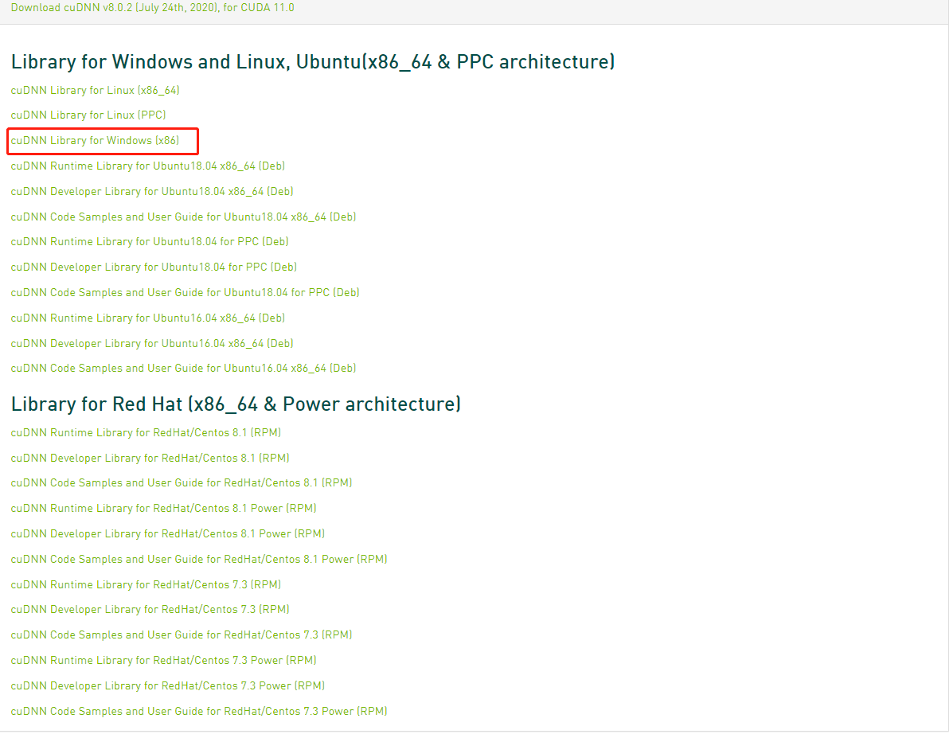Viewport: 949px width, 734px height.
Task: Open cuDNN Developer Library for RedHat/Centos 7.3 (RPM)
Action: (150, 609)
